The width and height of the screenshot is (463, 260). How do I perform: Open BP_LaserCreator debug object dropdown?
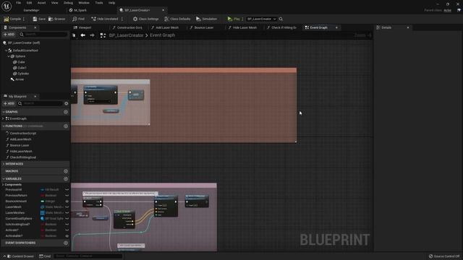click(261, 19)
